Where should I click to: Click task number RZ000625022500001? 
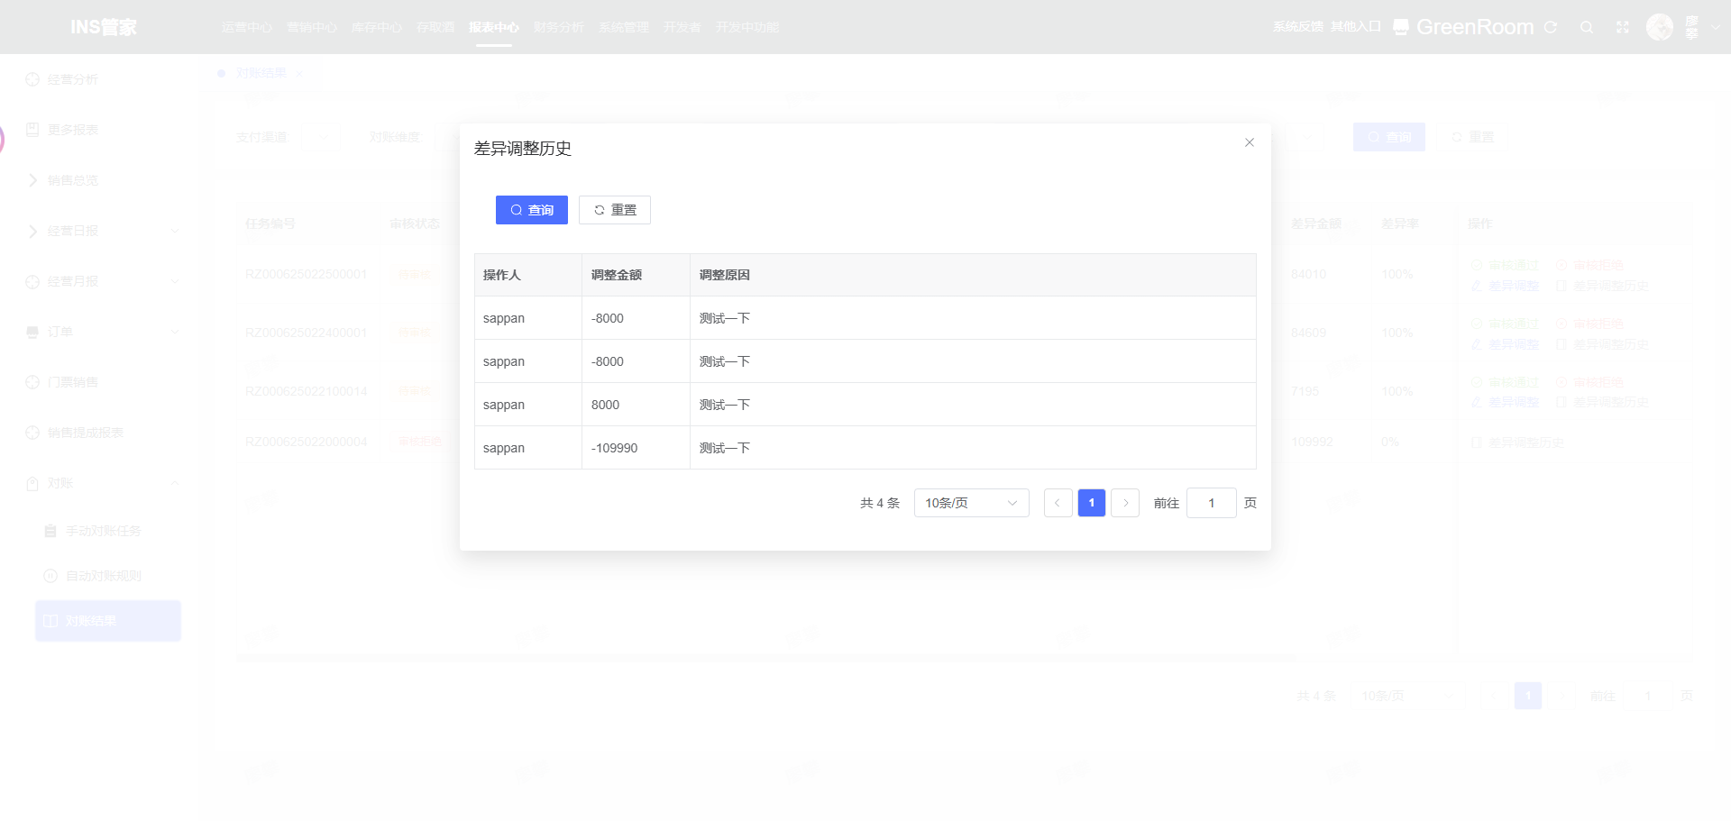coord(307,274)
